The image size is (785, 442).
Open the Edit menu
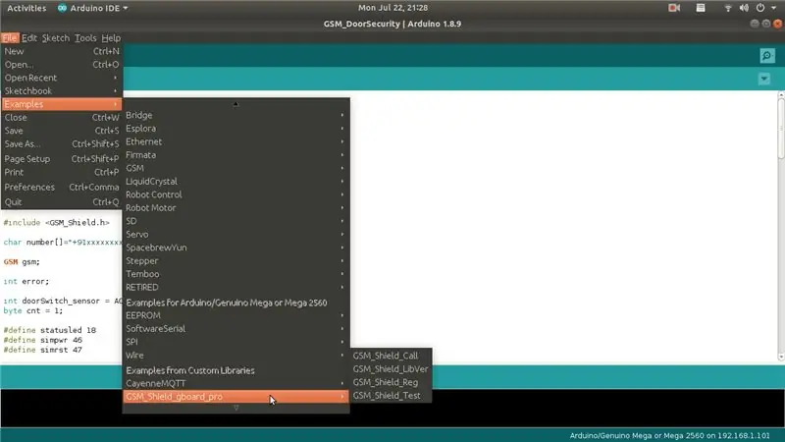(x=29, y=38)
